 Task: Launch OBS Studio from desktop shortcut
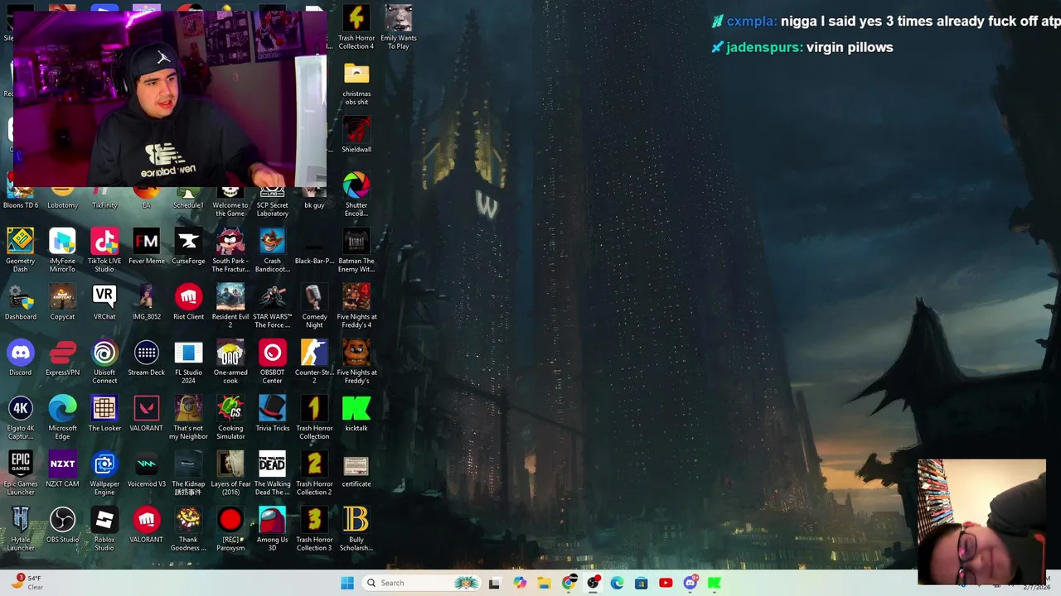click(62, 525)
